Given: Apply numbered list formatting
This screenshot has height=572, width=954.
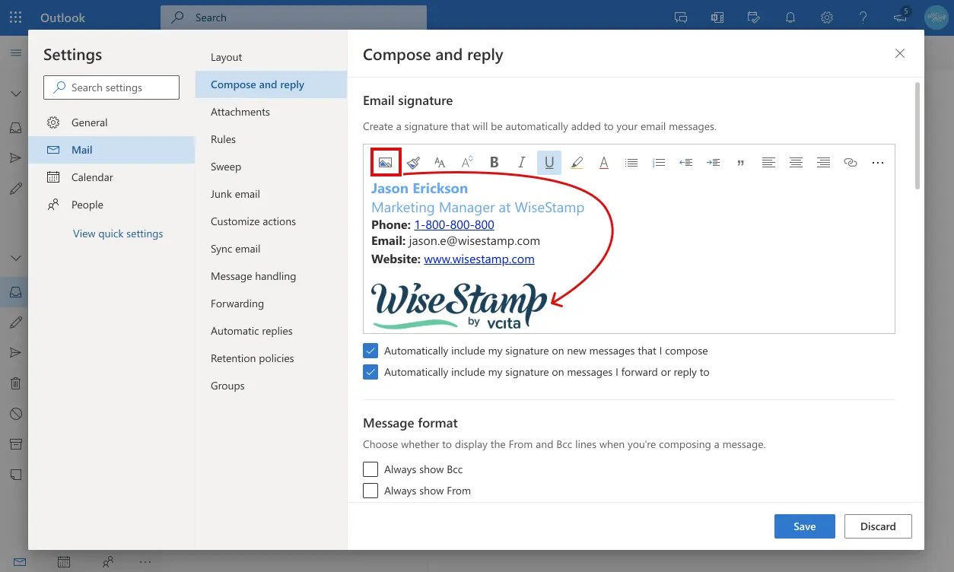Looking at the screenshot, I should 658,161.
